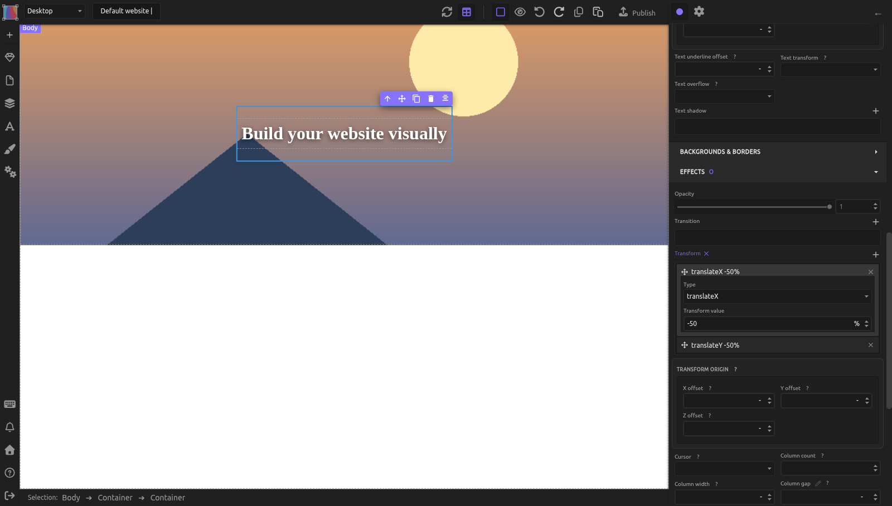892x506 pixels.
Task: Select Body in the selection breadcrumb
Action: 71,498
